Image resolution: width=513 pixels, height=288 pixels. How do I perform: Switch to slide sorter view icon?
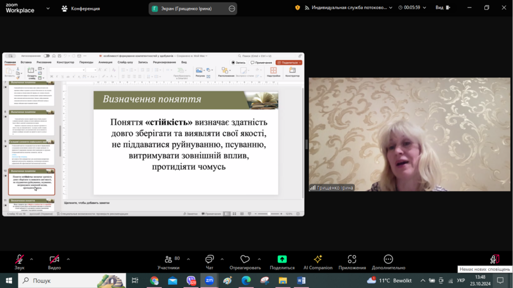(234, 214)
